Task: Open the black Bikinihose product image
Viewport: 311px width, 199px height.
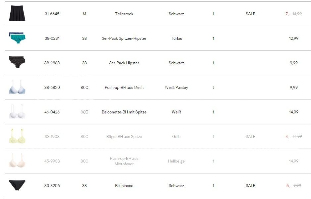Action: 17,185
